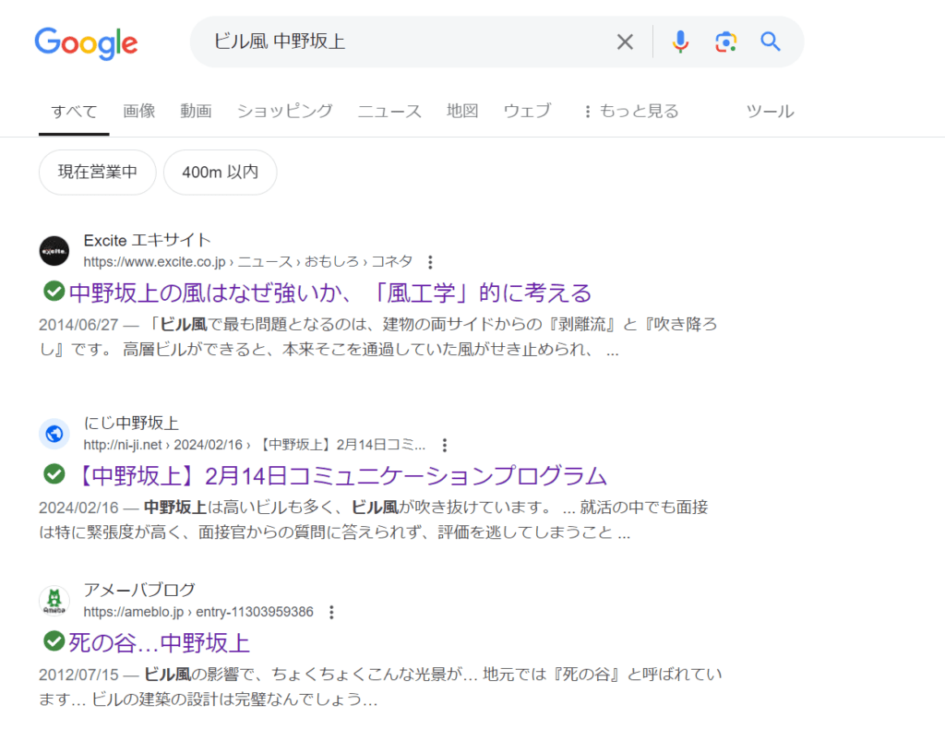The width and height of the screenshot is (945, 741).
Task: Click the search input field
Action: (x=406, y=42)
